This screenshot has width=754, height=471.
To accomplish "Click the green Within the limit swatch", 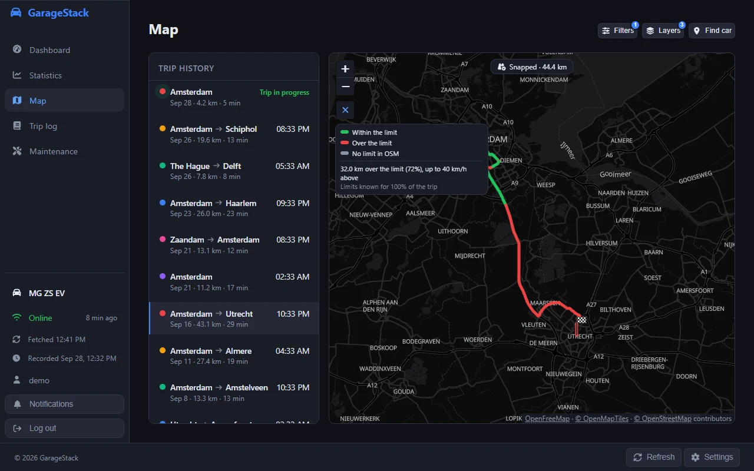I will pos(345,132).
